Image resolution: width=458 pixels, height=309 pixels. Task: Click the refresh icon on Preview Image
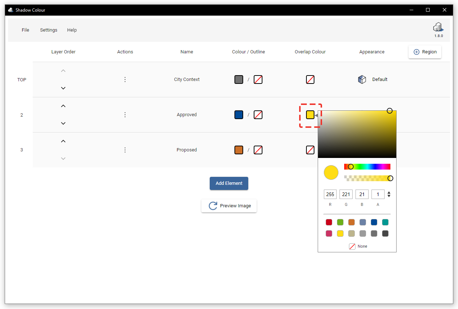pos(212,206)
